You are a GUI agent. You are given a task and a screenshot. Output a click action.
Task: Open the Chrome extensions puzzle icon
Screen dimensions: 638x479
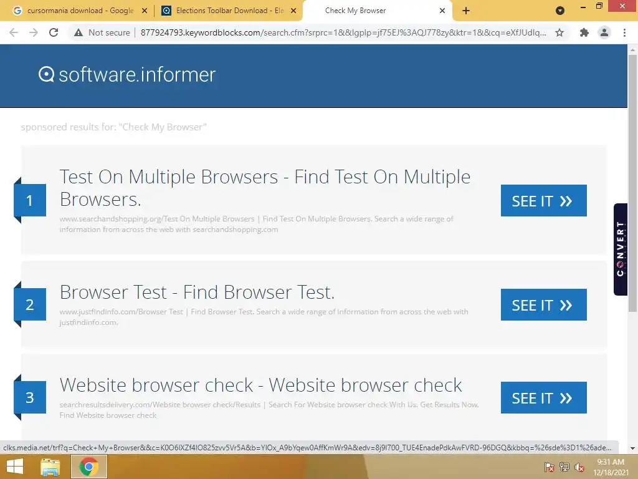(x=584, y=32)
